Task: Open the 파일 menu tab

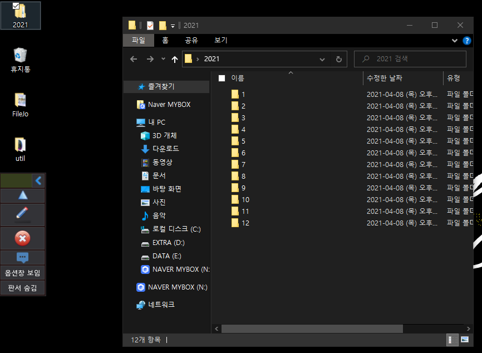Action: coord(138,41)
